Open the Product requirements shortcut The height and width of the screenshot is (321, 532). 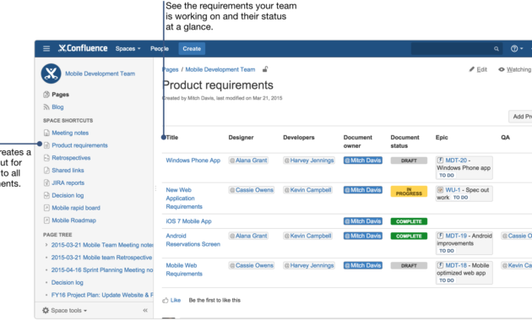click(79, 145)
